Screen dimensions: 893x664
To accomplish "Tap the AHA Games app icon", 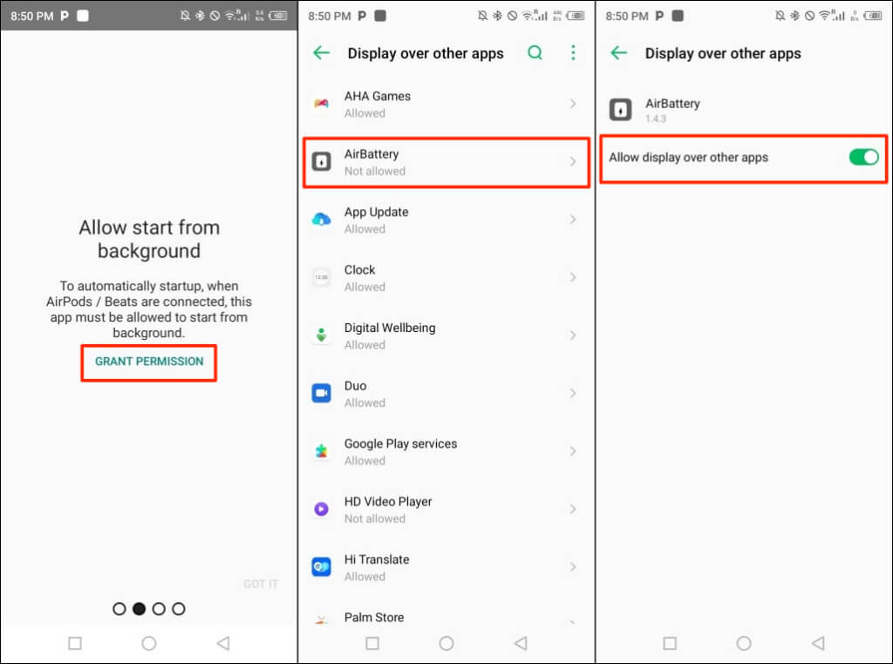I will click(x=321, y=104).
